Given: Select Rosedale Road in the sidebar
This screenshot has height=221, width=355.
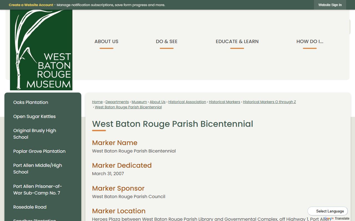Looking at the screenshot, I should click(x=43, y=207).
